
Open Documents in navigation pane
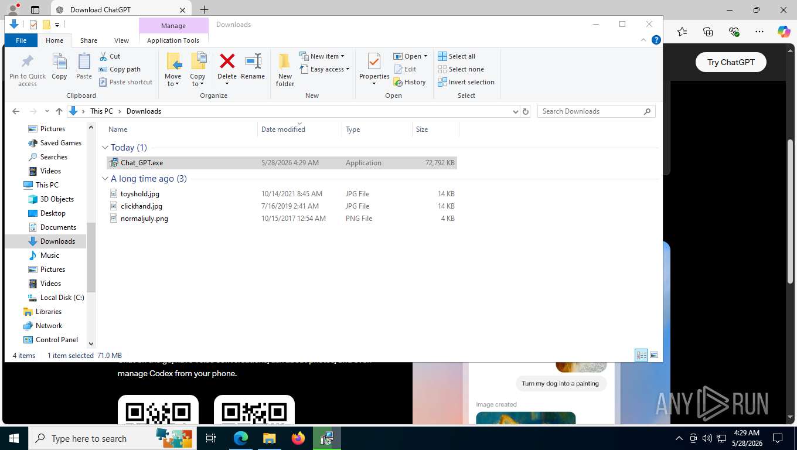point(52,227)
